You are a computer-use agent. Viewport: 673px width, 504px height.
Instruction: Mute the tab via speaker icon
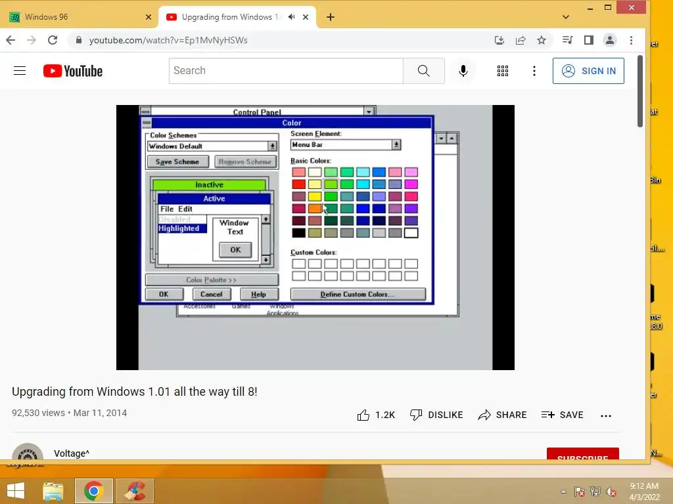(291, 17)
